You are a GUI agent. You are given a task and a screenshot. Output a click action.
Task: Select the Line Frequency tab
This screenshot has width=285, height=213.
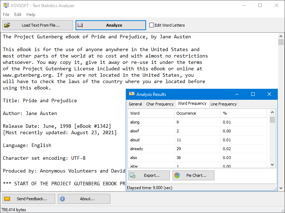(223, 104)
